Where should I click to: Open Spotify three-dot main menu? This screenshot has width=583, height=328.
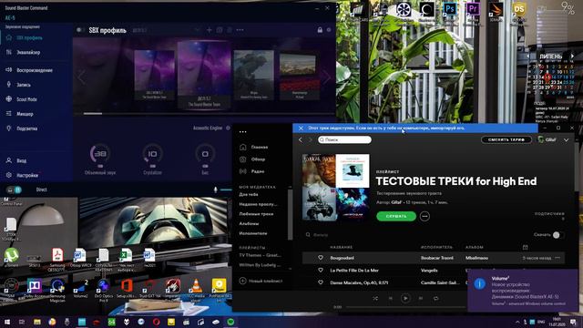(x=243, y=131)
